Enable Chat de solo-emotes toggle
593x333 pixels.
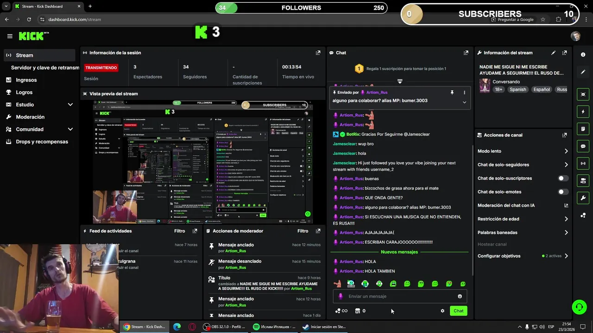(x=563, y=192)
